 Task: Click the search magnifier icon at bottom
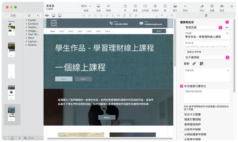[25, 138]
